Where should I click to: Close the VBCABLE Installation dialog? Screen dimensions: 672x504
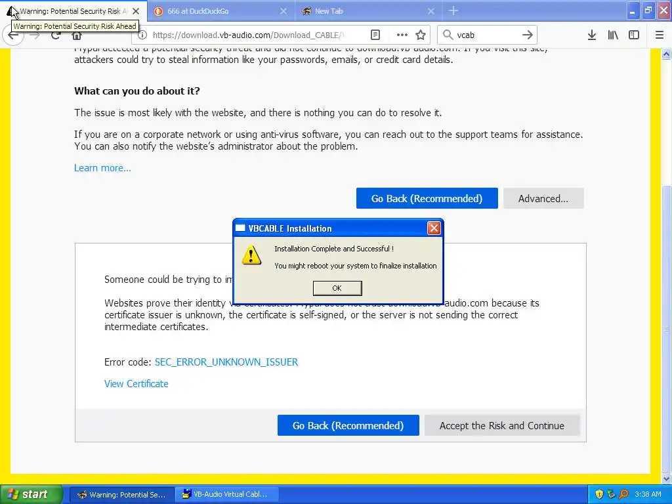[x=434, y=228]
